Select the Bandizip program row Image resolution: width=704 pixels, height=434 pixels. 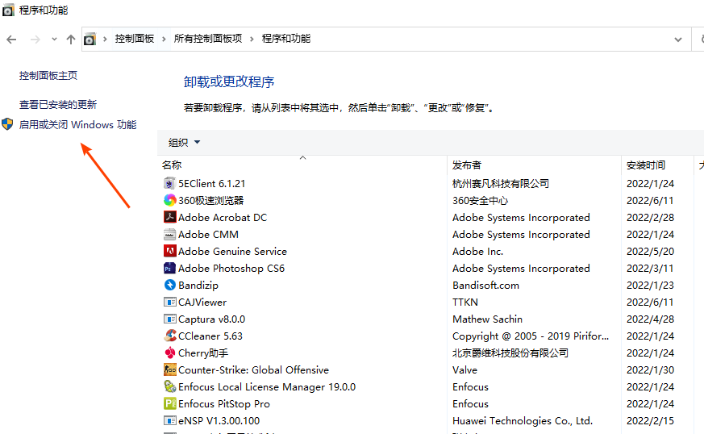198,286
